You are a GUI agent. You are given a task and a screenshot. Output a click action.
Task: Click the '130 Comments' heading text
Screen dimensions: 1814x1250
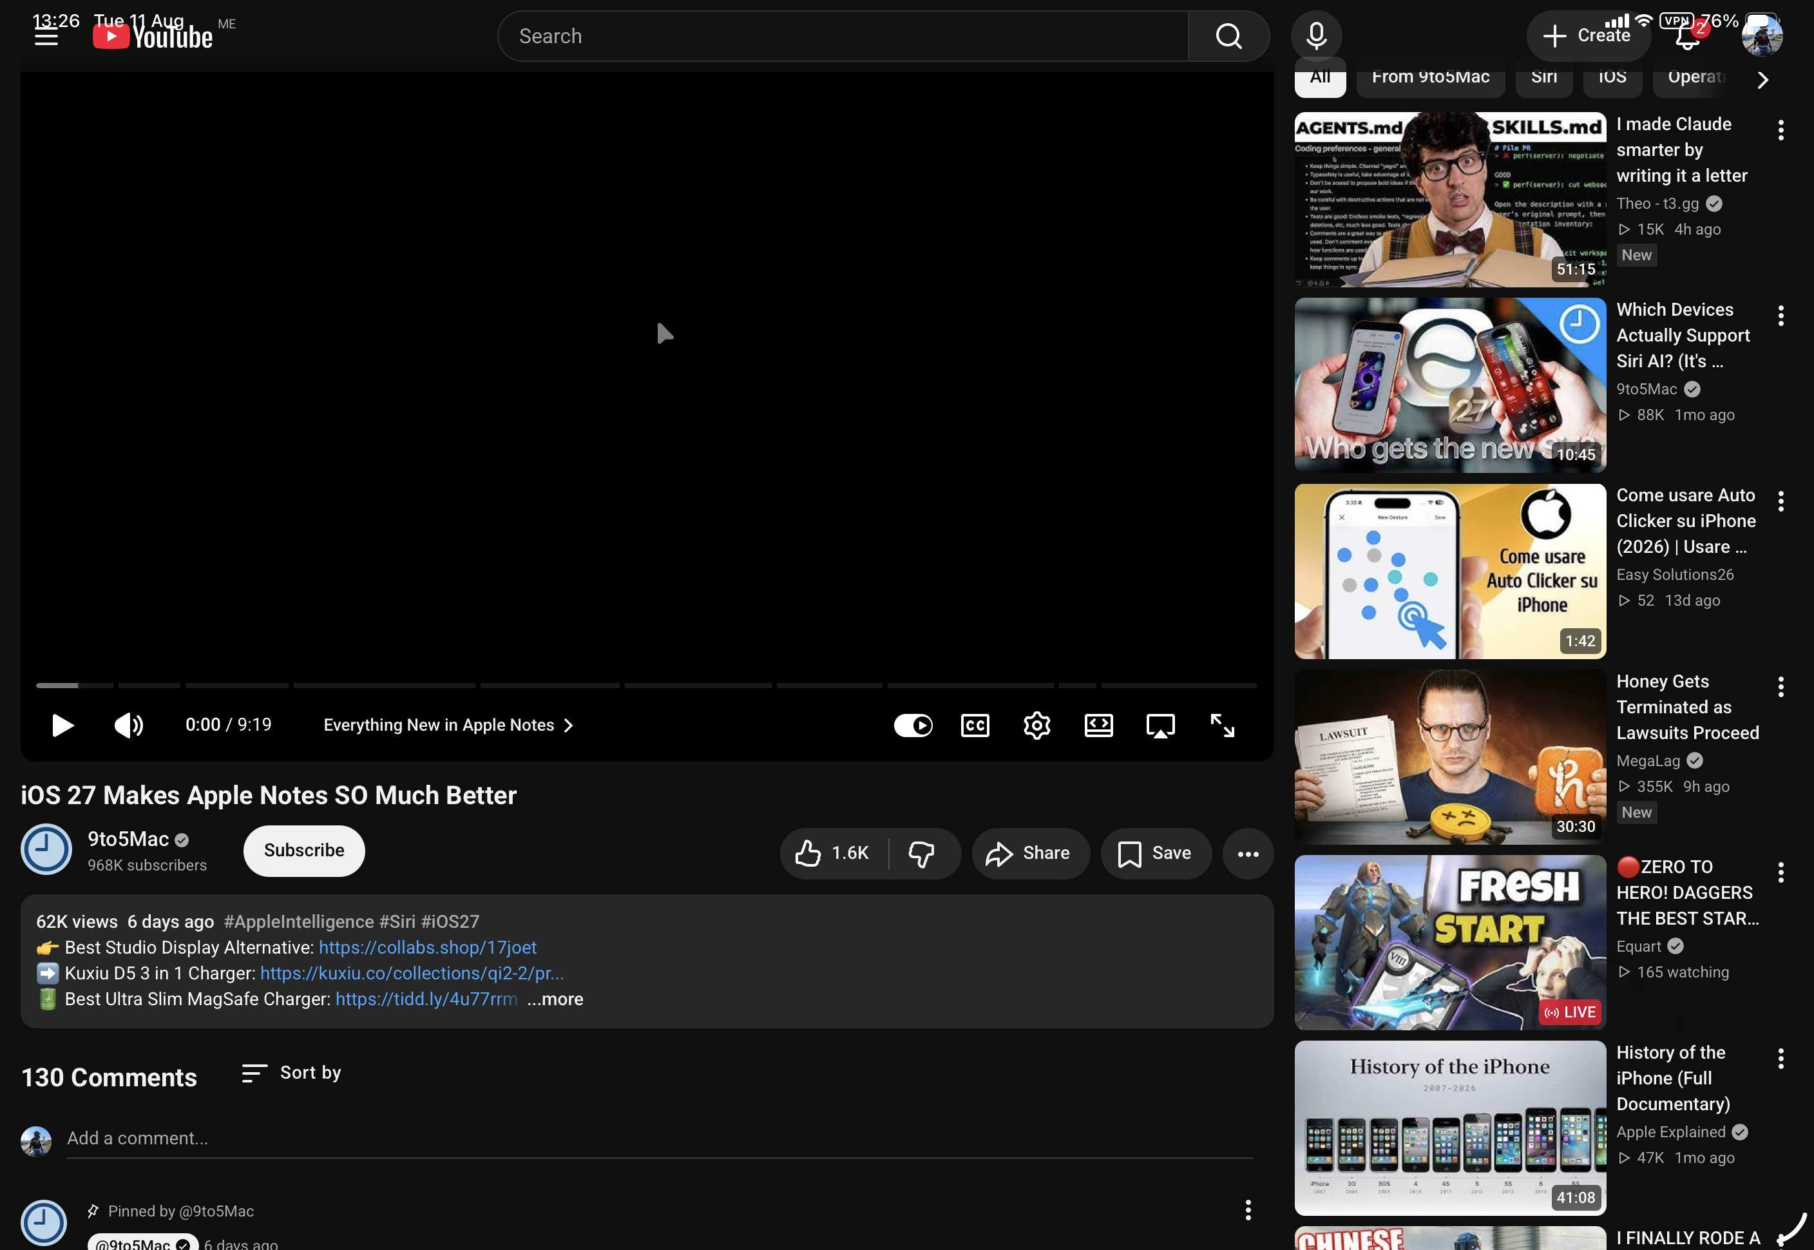pos(109,1078)
